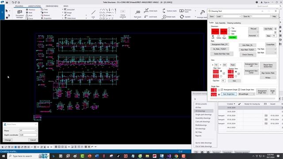Open Part Mark dropdown

coord(271,49)
